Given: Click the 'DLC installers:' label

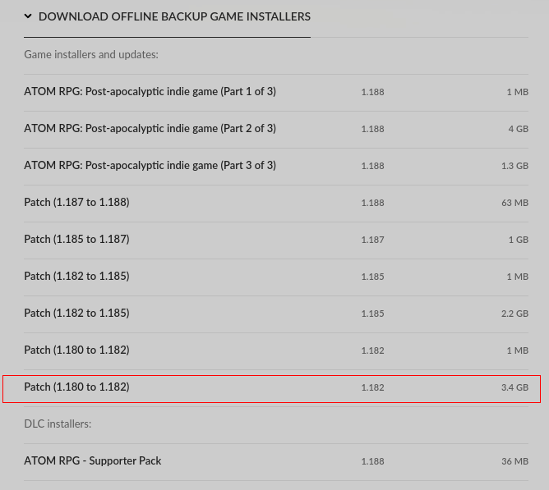Looking at the screenshot, I should coord(58,424).
